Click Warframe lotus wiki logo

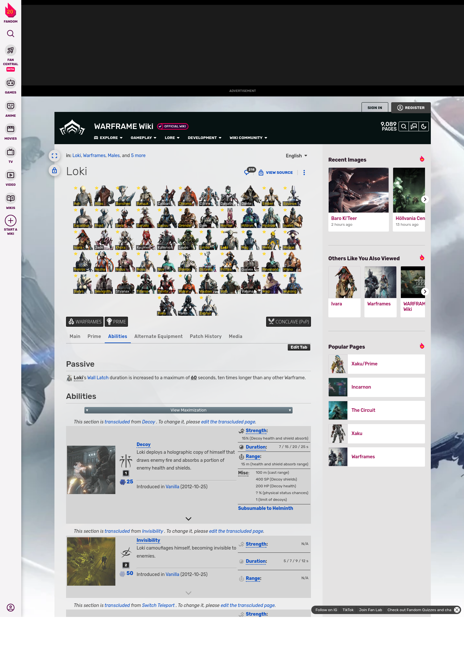pyautogui.click(x=72, y=128)
